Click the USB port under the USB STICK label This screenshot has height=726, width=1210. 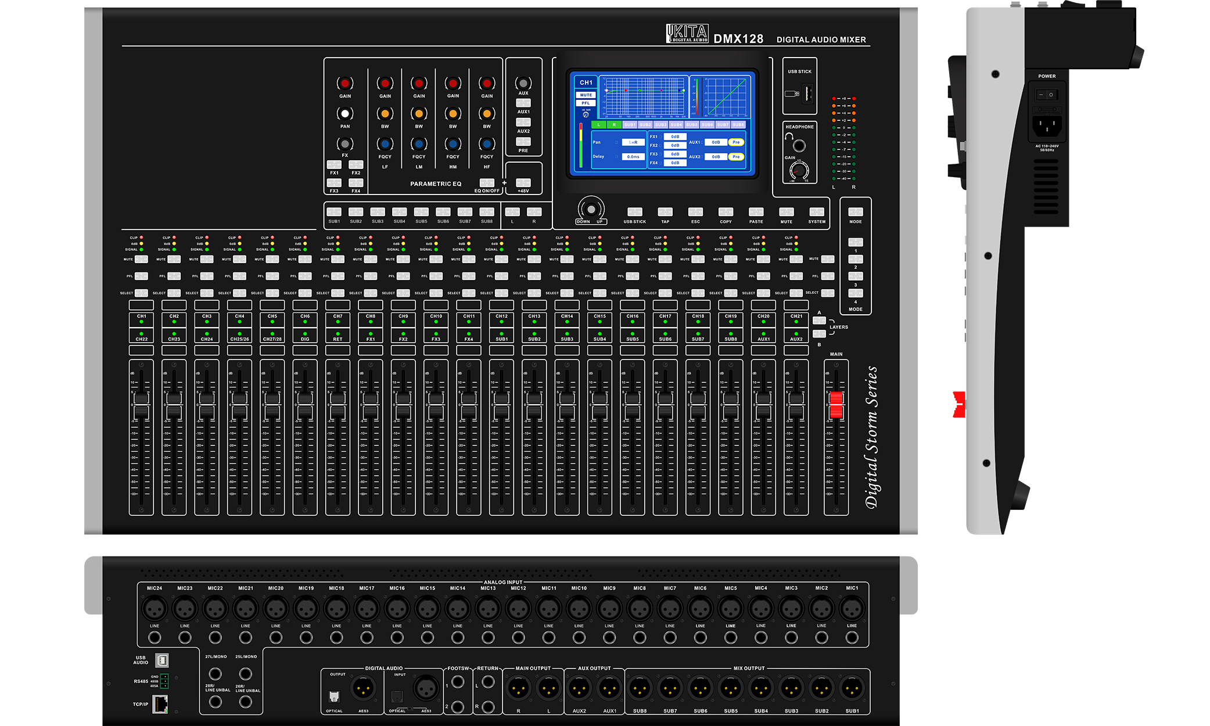tap(807, 93)
